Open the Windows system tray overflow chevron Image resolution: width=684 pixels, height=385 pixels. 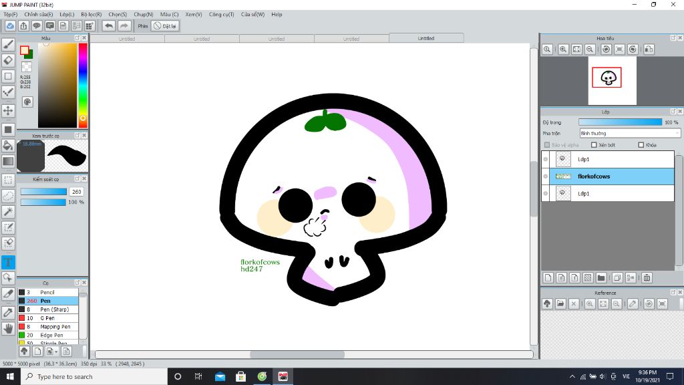click(x=572, y=376)
